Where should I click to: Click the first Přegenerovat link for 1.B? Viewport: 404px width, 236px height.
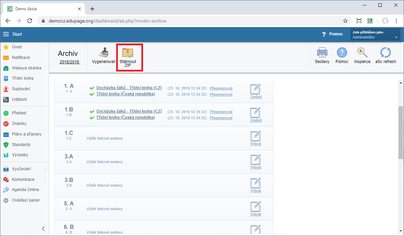click(221, 112)
